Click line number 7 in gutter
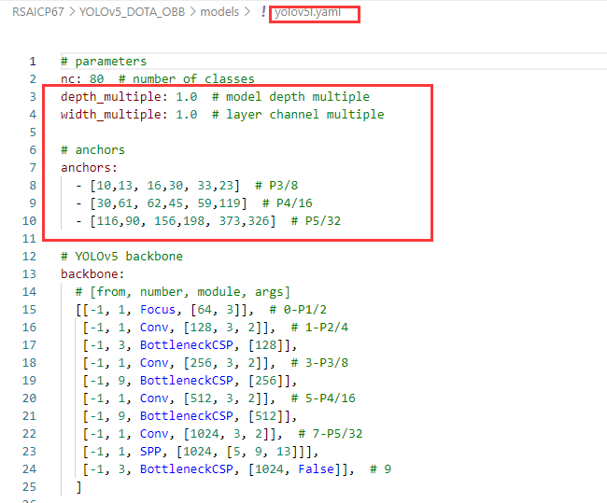Screen dimensions: 607x503 pyautogui.click(x=33, y=168)
